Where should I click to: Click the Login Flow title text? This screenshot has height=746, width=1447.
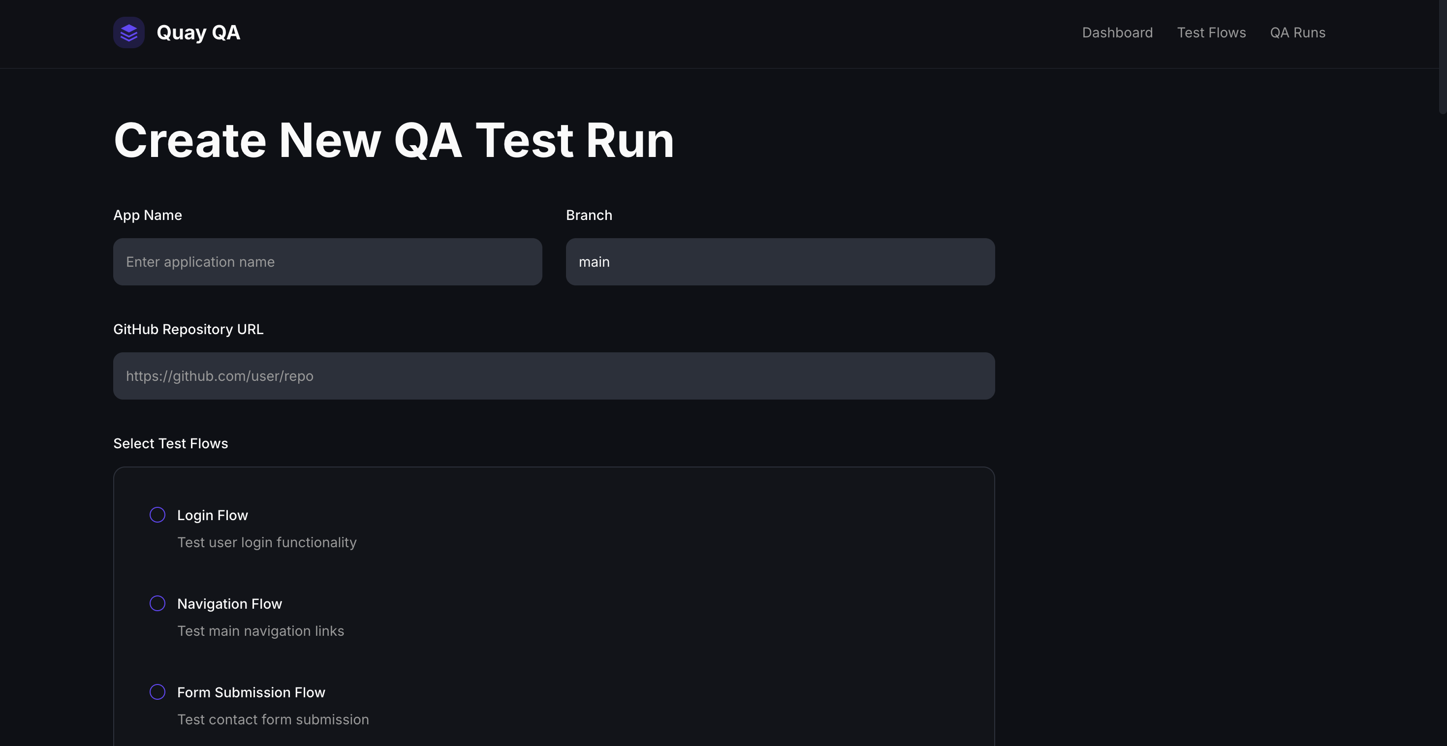tap(212, 515)
